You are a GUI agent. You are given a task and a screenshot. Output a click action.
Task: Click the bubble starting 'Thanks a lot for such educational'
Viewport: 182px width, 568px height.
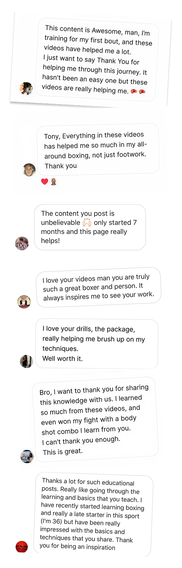pyautogui.click(x=93, y=515)
